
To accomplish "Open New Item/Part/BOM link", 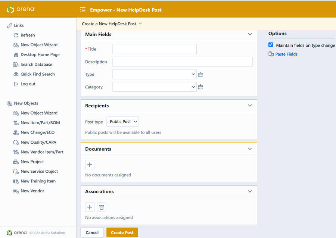I will click(40, 123).
